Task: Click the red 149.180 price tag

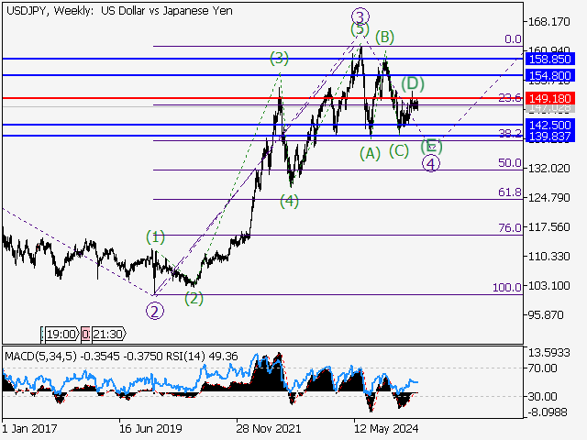Action: point(553,98)
